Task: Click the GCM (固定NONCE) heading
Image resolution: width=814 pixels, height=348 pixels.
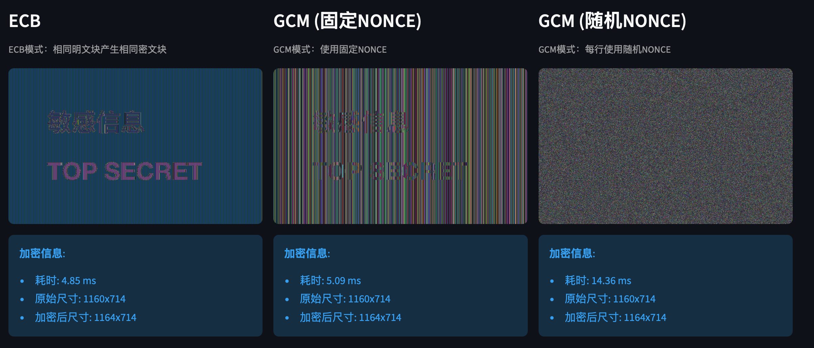Action: point(347,21)
